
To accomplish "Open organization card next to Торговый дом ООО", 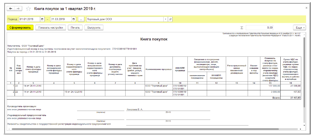I will point(170,19).
